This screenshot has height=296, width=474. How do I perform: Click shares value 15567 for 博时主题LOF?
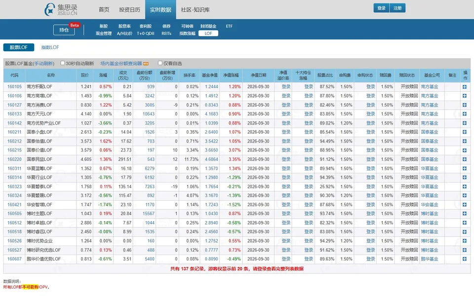(x=149, y=214)
